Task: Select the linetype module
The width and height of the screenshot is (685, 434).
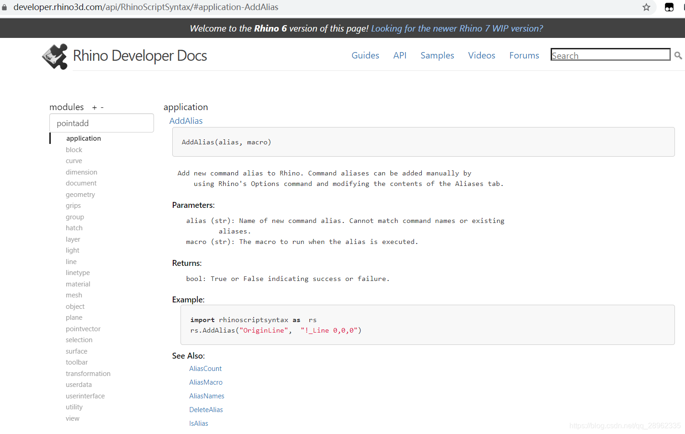Action: 78,273
